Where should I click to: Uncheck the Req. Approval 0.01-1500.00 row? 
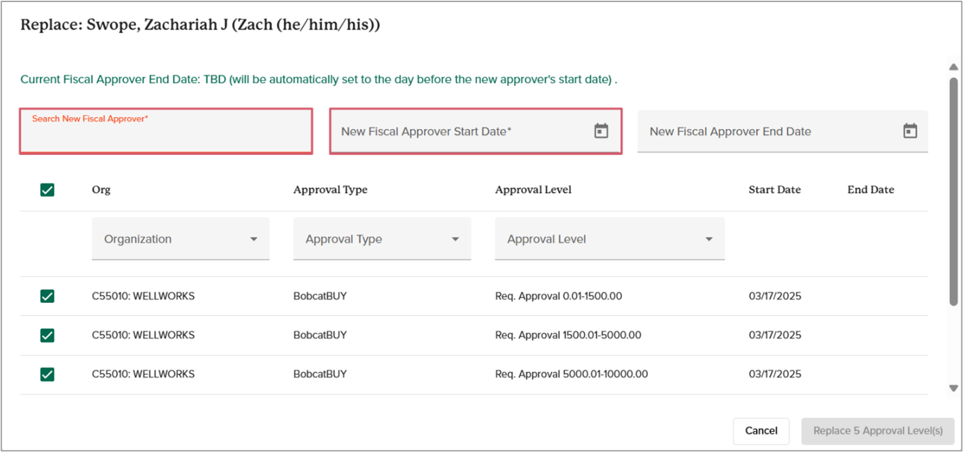pyautogui.click(x=47, y=296)
